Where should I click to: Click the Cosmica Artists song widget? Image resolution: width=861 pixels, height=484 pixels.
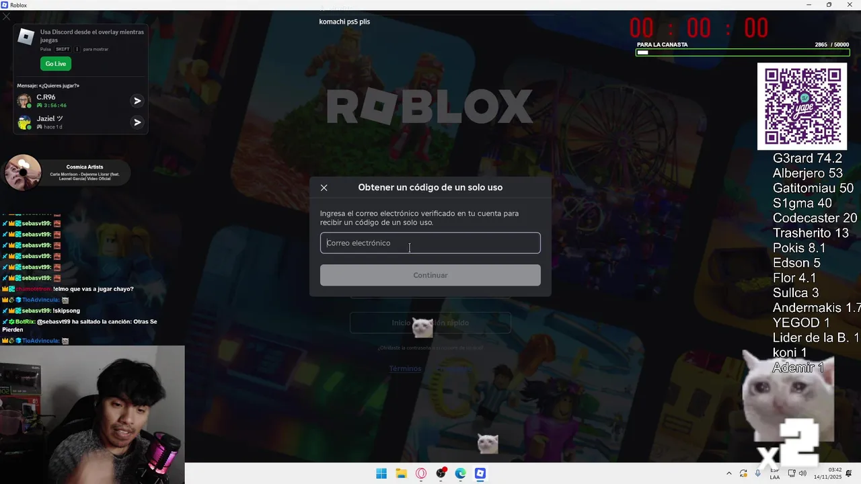(x=67, y=173)
